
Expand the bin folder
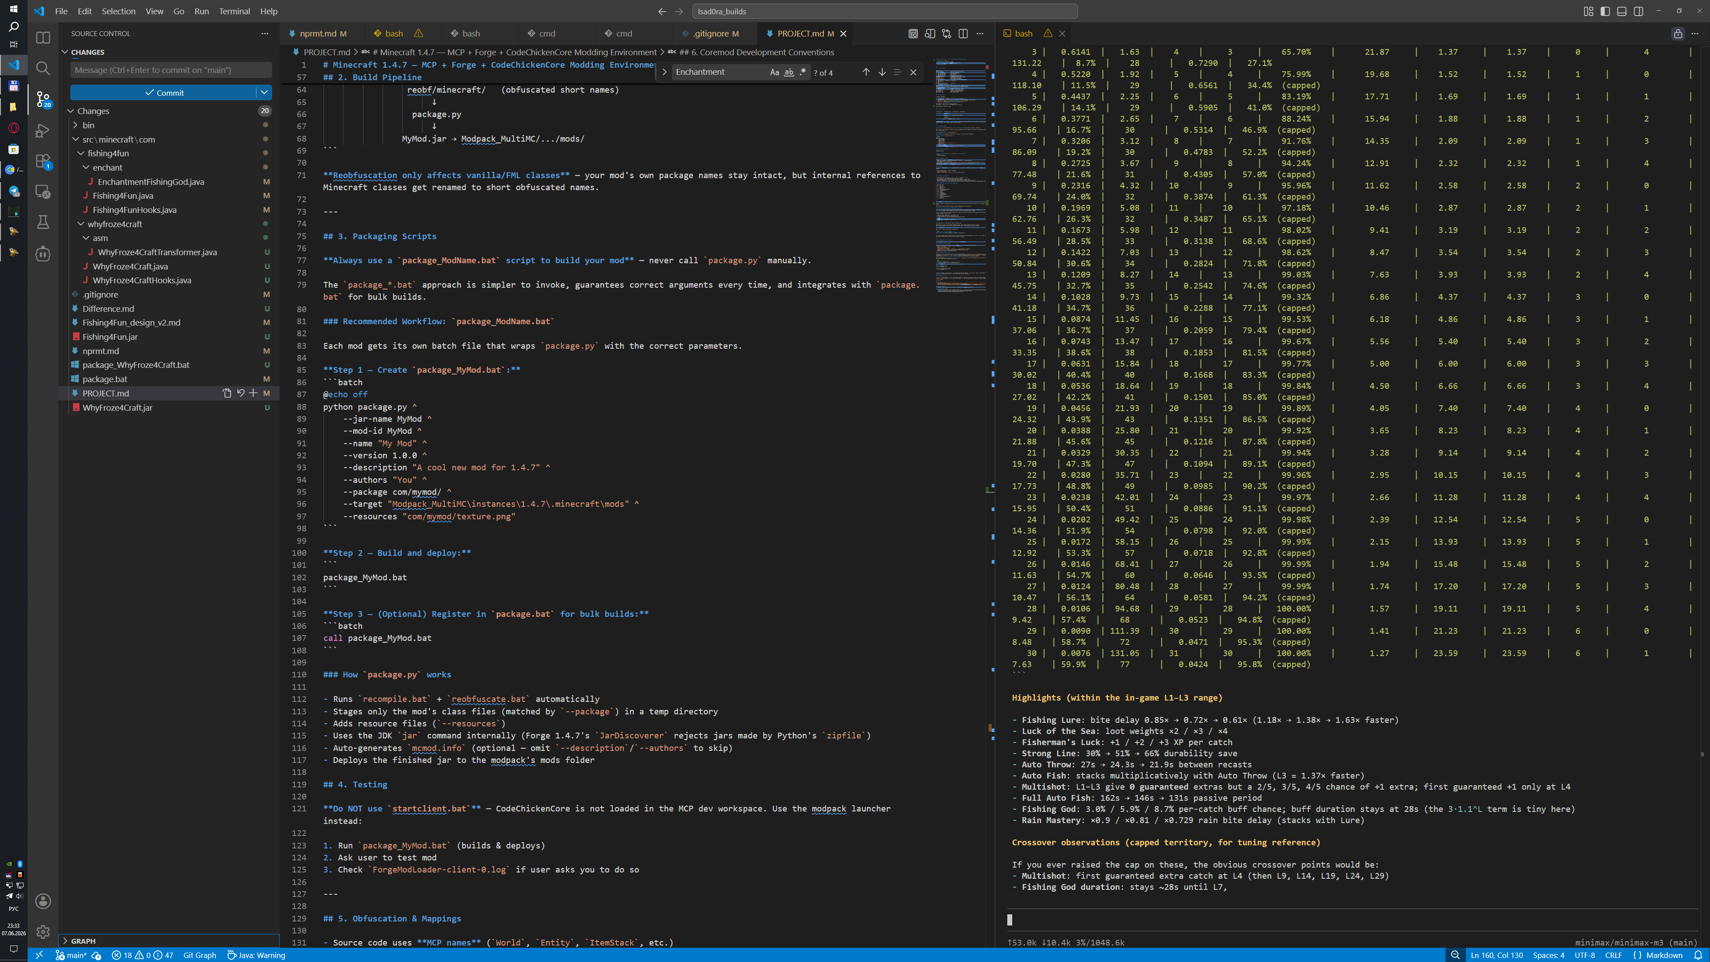(x=168, y=125)
